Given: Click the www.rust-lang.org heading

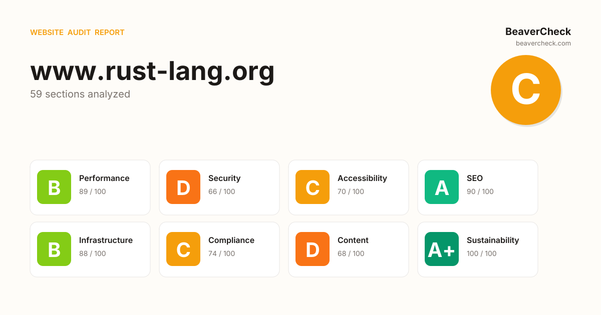Looking at the screenshot, I should click(x=152, y=70).
